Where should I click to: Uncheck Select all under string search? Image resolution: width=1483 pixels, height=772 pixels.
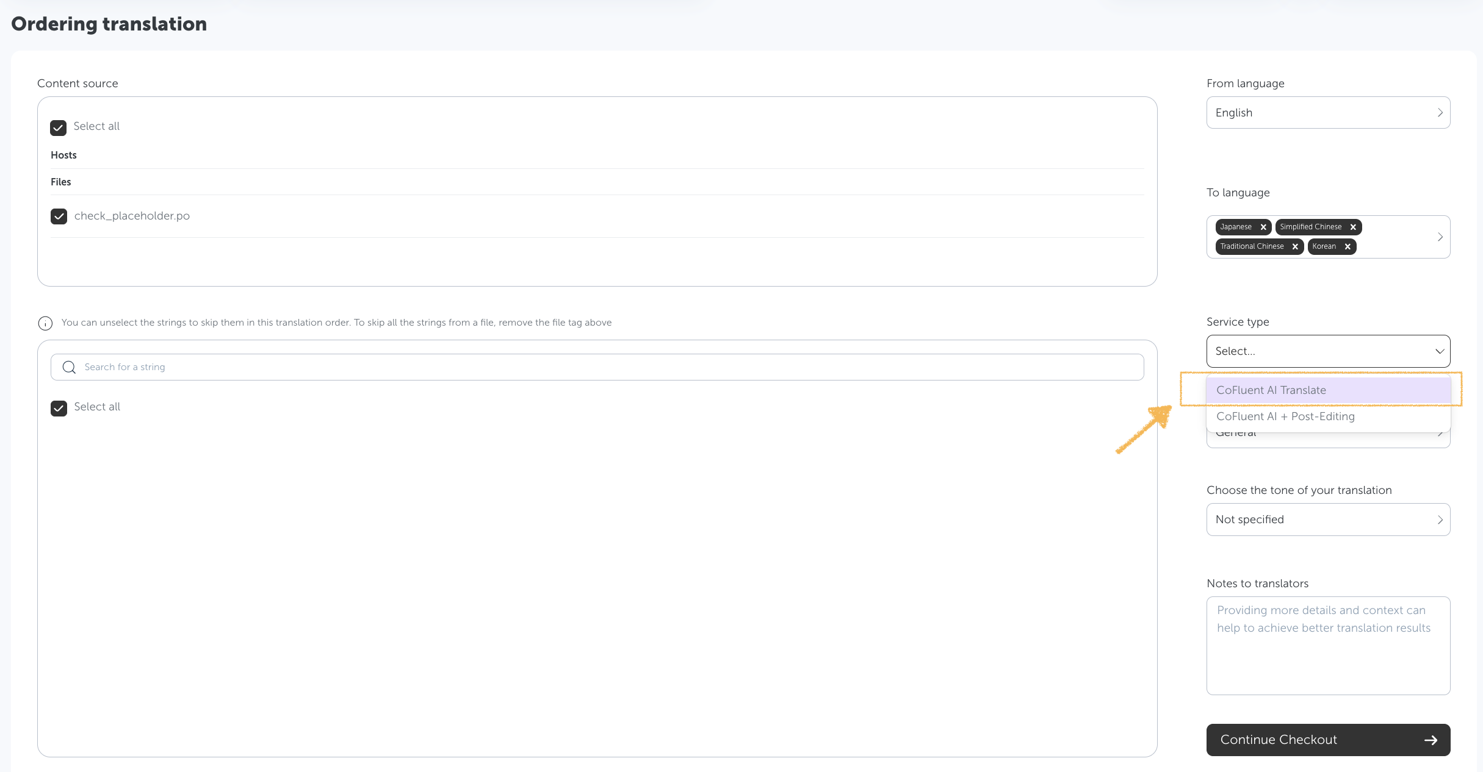tap(59, 408)
